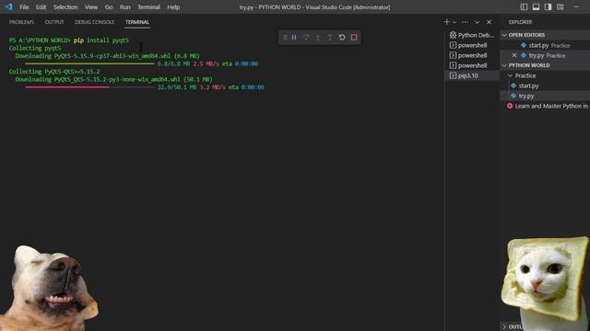Open the Learn and Master Python file
This screenshot has width=590, height=331.
pyautogui.click(x=545, y=106)
